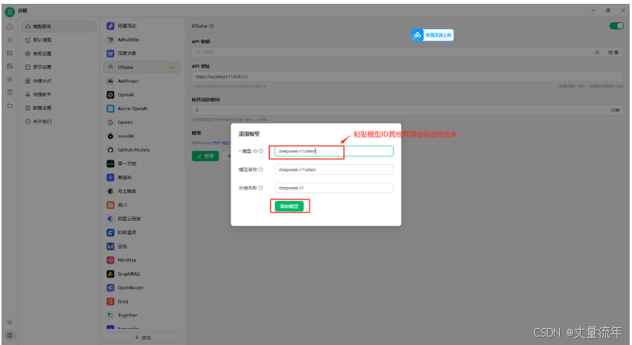This screenshot has height=345, width=632.
Task: Open the 默认模型 settings menu
Action: click(59, 40)
